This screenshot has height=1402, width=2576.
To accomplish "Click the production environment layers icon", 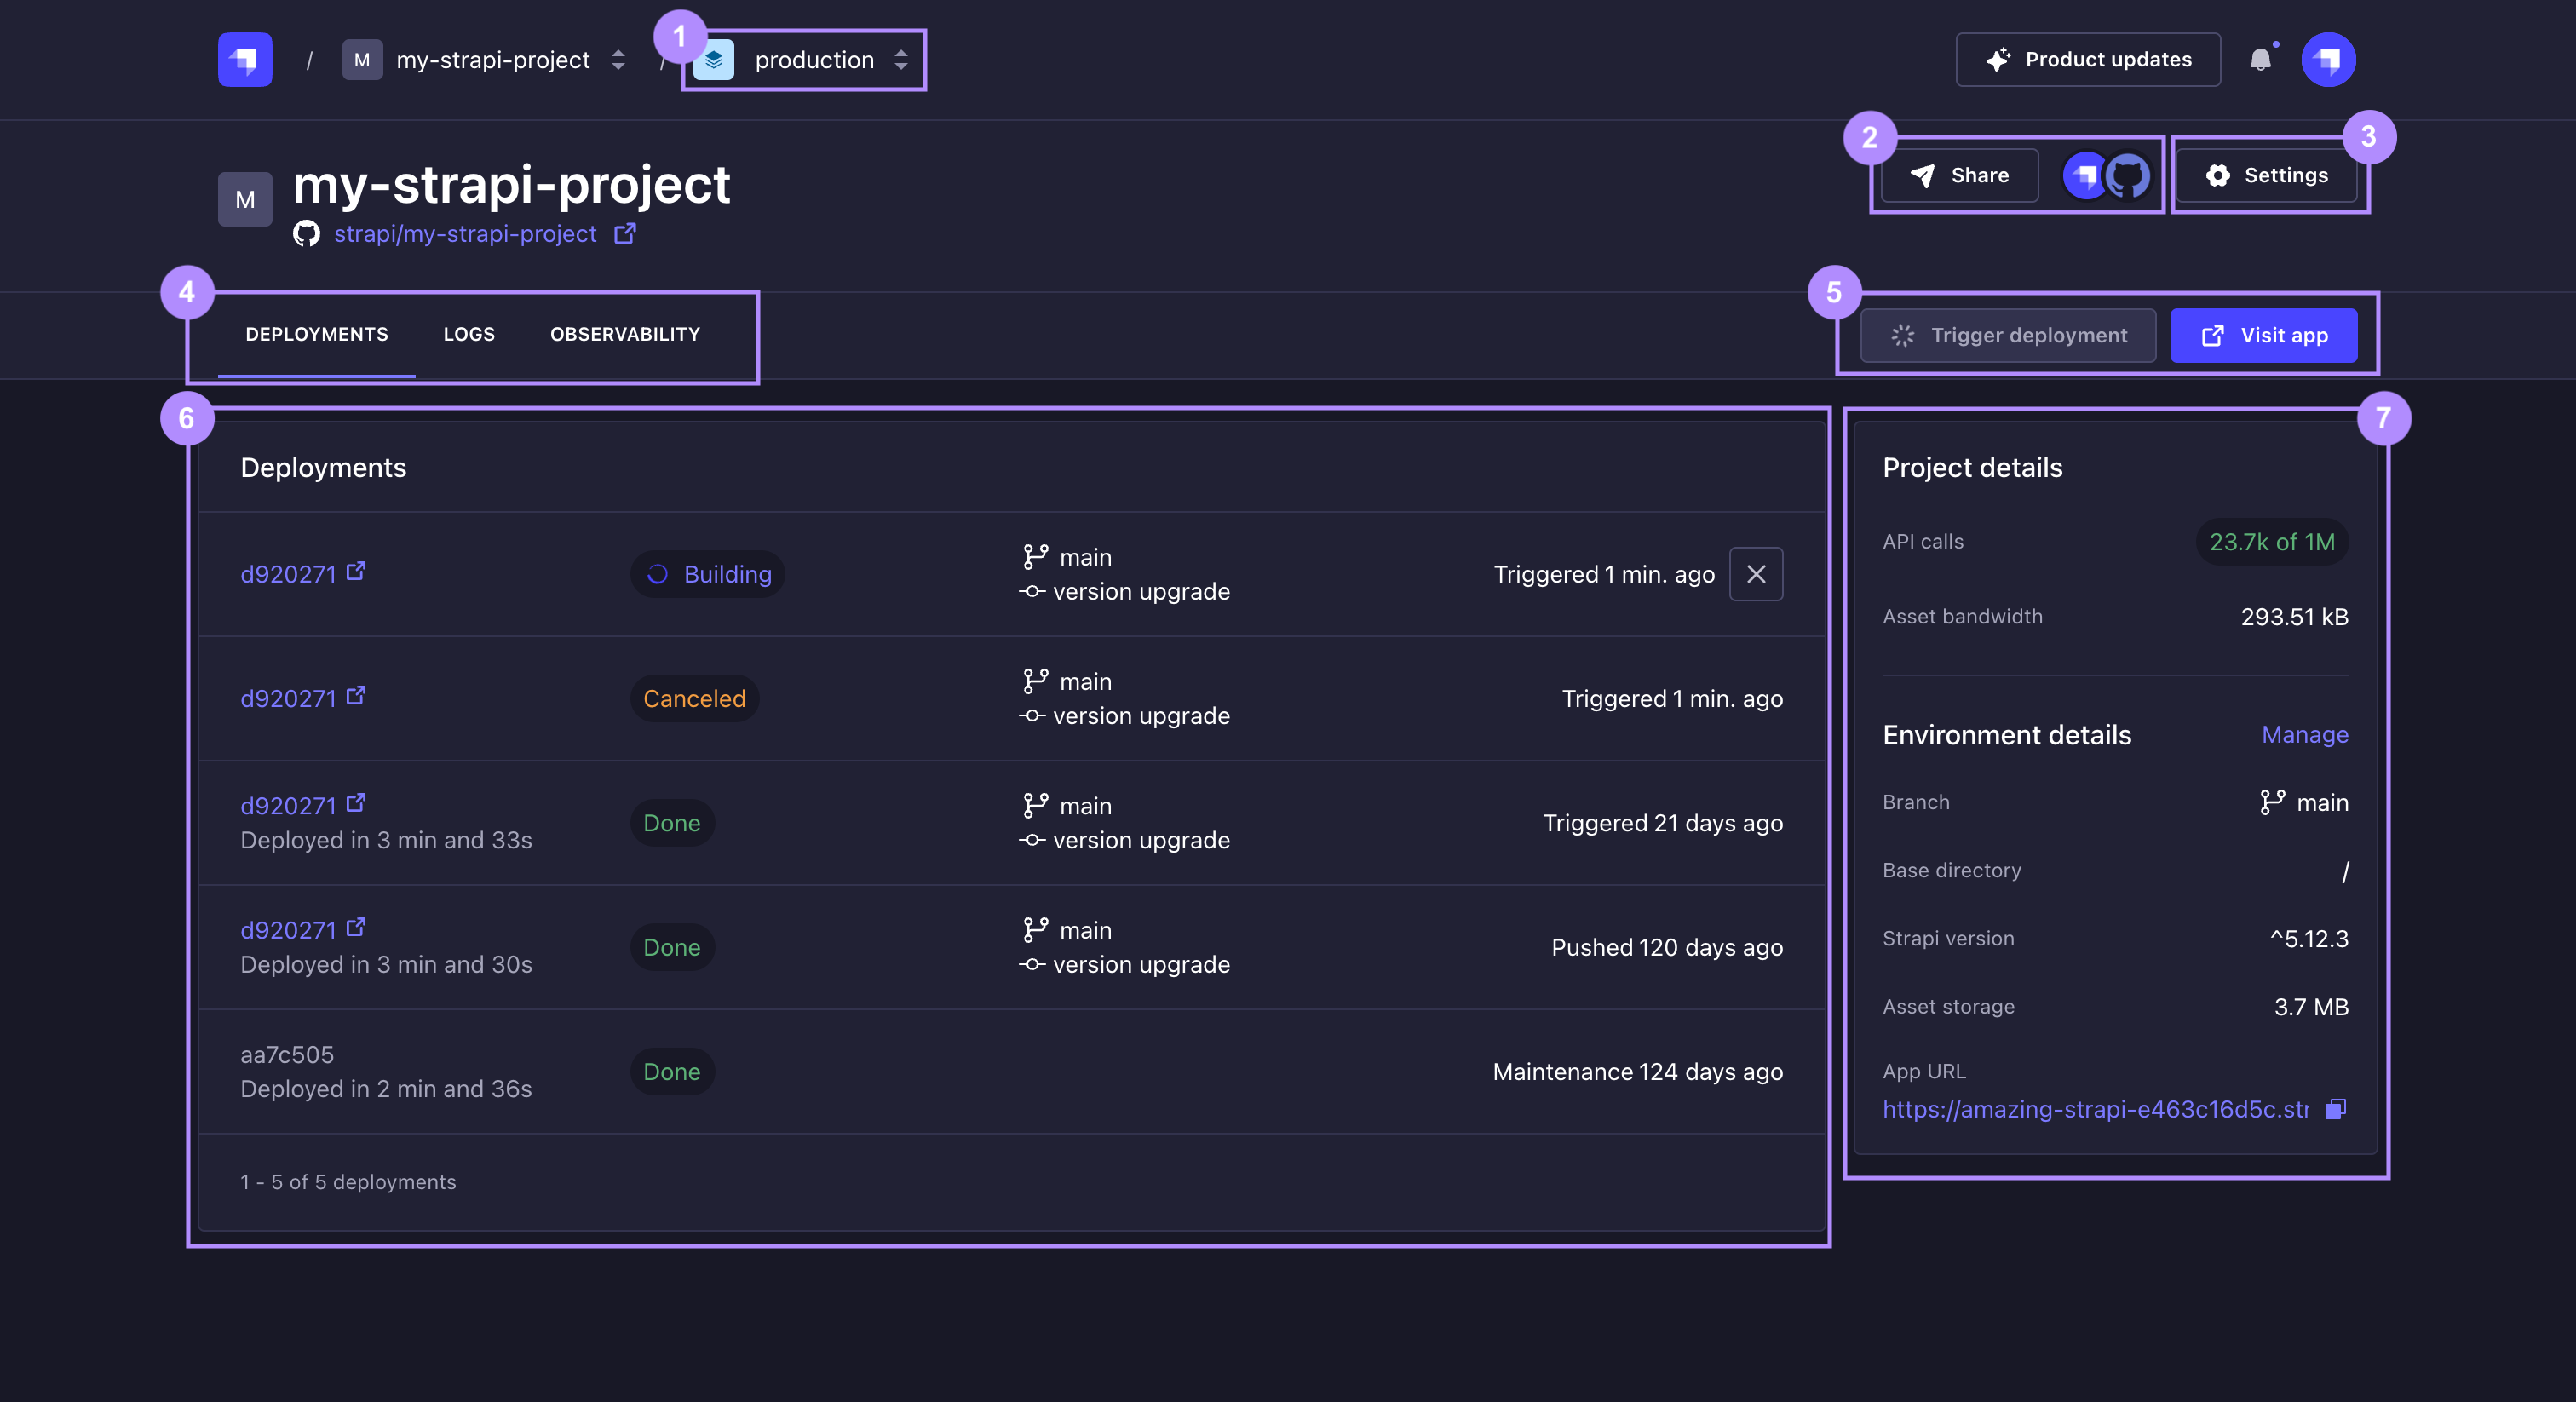I will click(714, 60).
